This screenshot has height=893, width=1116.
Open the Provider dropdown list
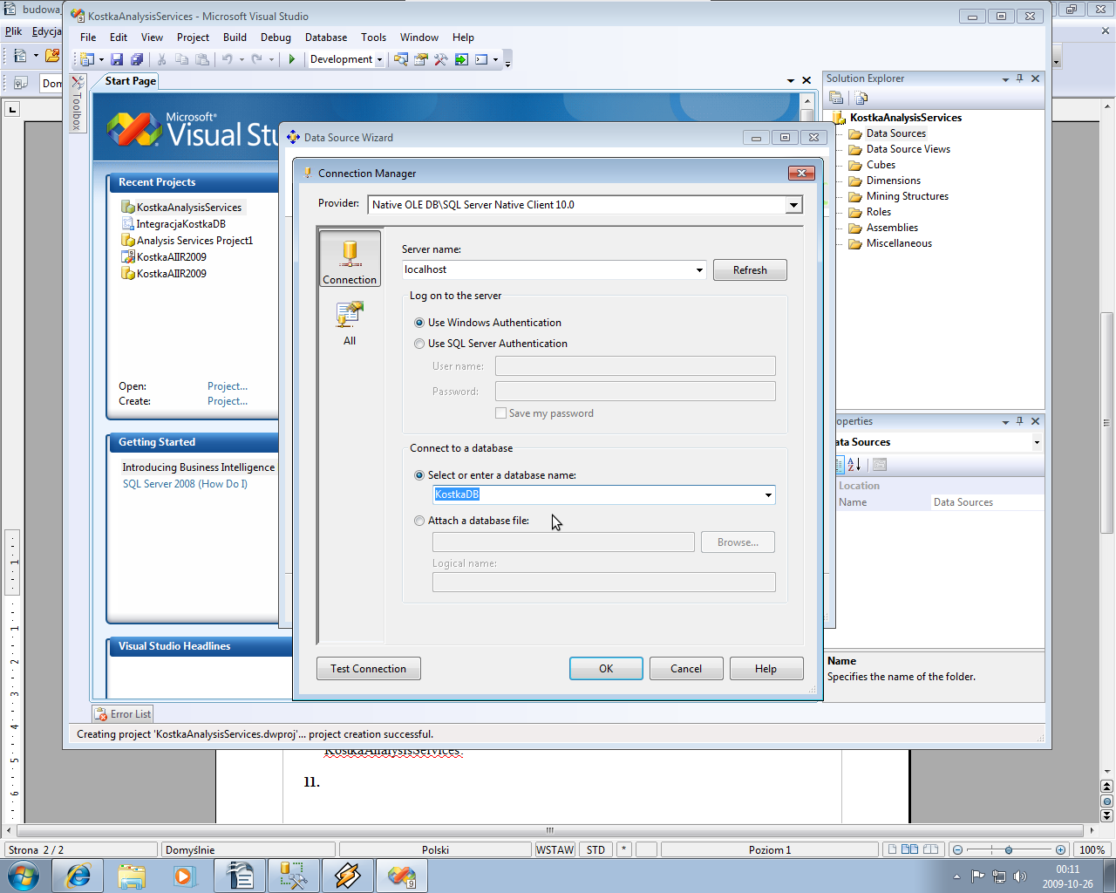click(x=793, y=205)
